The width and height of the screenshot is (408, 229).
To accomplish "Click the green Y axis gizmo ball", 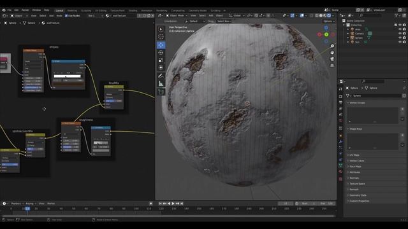I will pos(326,34).
